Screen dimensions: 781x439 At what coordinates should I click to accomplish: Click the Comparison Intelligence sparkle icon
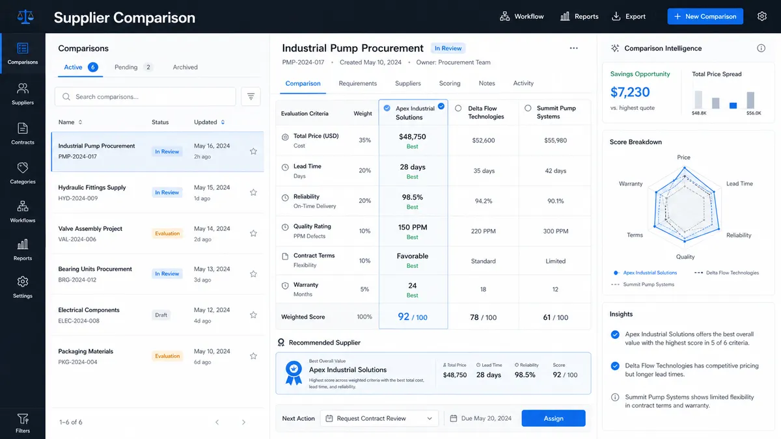point(614,48)
